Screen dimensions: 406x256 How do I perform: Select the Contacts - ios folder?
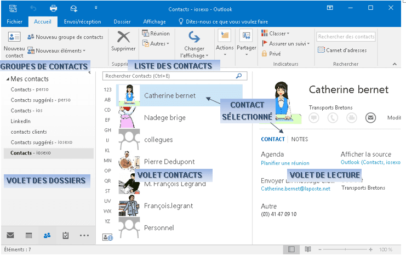27,111
